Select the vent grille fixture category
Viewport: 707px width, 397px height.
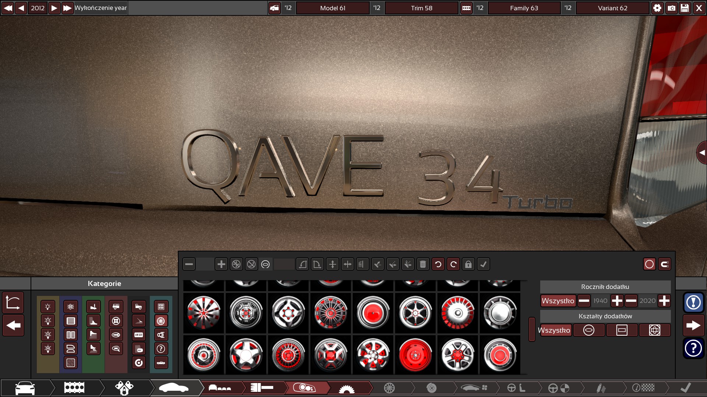coord(71,321)
